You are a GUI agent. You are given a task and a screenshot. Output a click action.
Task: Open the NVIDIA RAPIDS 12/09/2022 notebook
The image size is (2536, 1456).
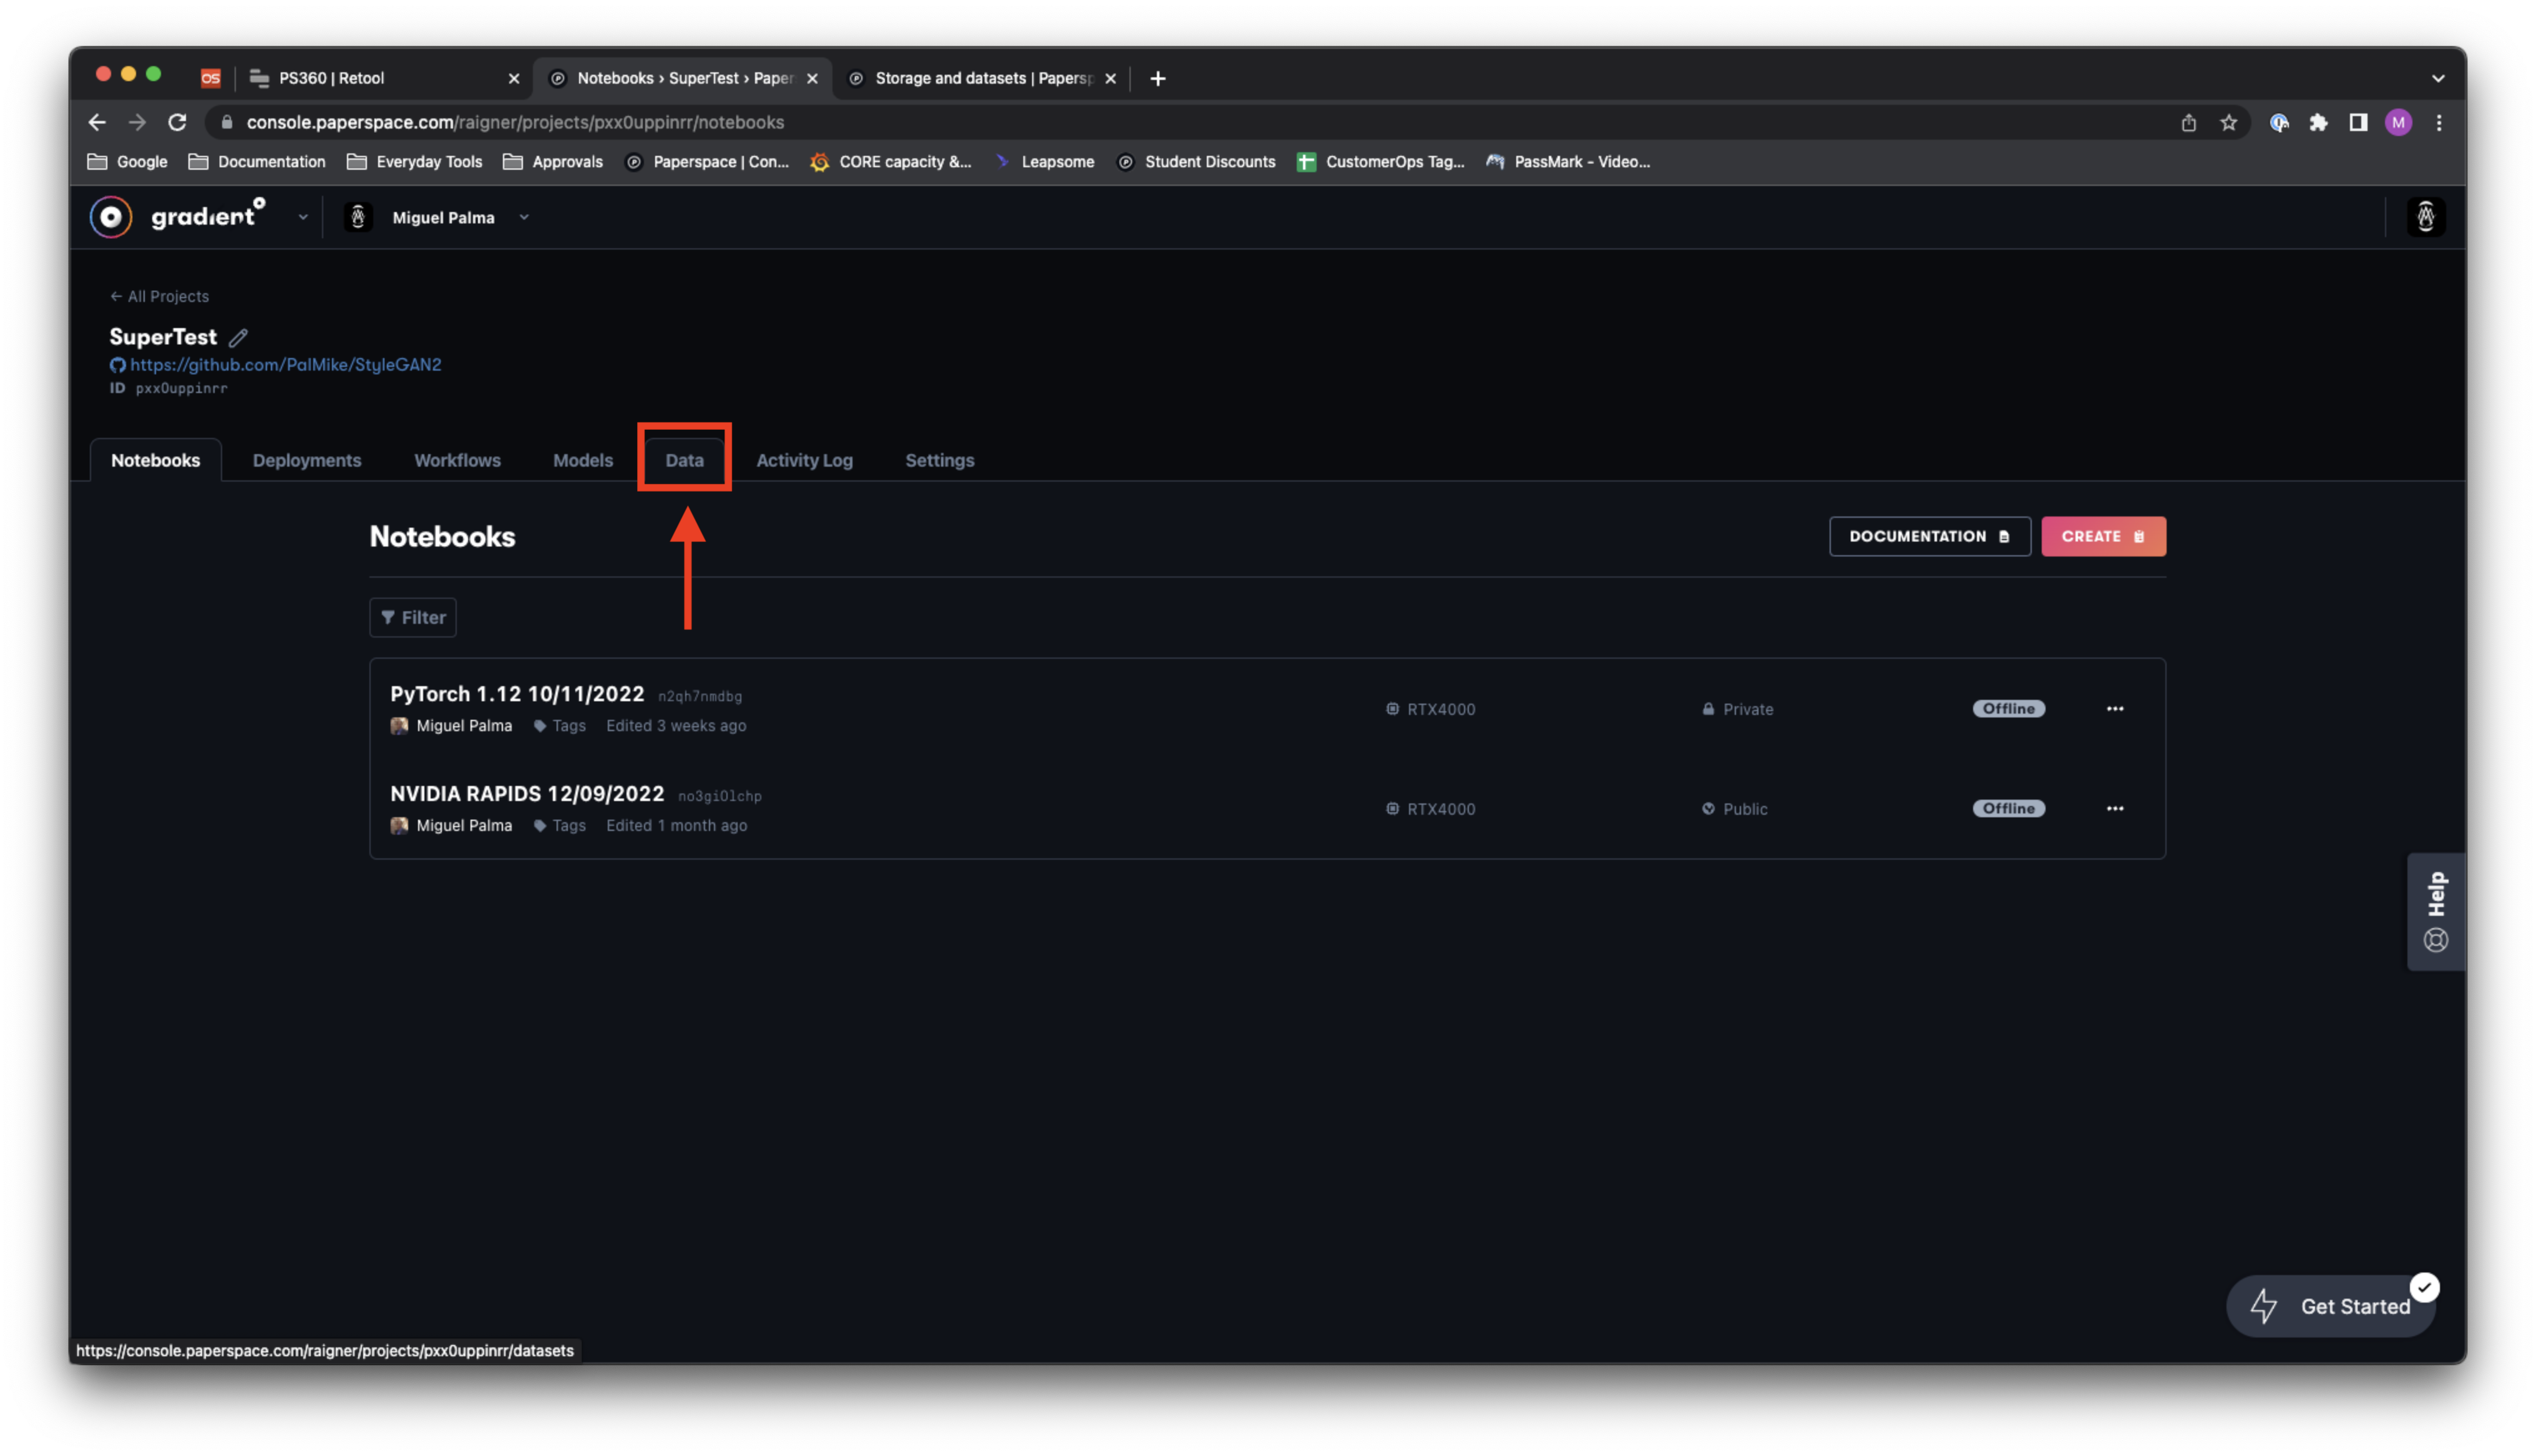[x=527, y=794]
